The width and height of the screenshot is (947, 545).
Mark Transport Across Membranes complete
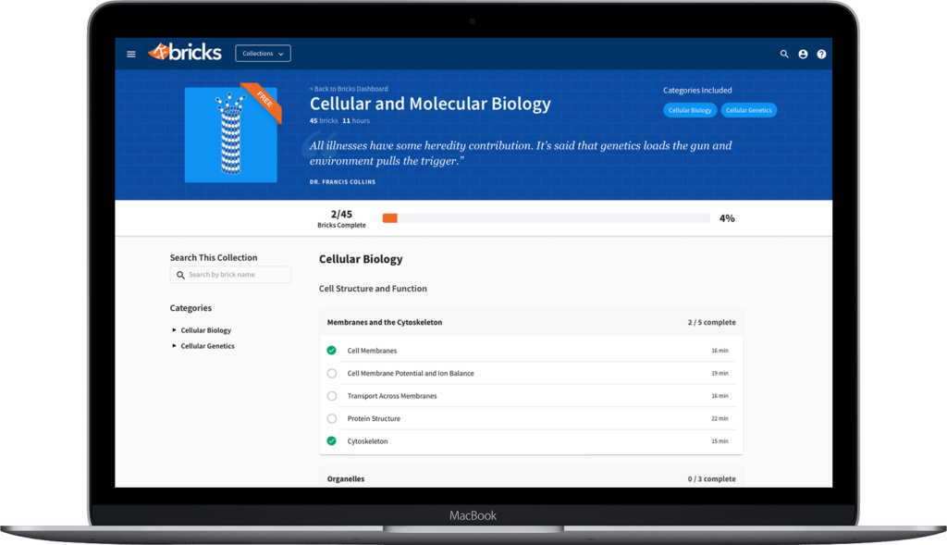[332, 396]
